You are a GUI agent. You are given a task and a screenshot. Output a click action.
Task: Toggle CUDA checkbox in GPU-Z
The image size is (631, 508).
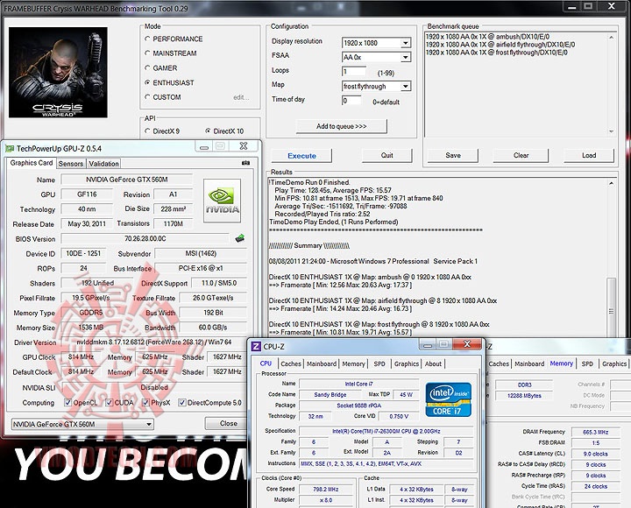[x=109, y=402]
